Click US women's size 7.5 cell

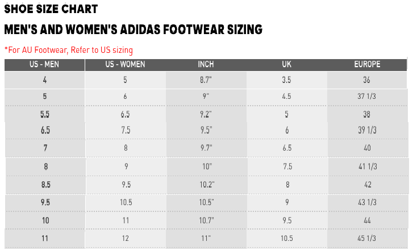[125, 131]
